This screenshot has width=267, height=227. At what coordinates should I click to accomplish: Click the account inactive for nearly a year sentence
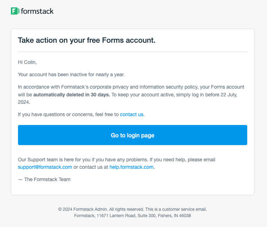pos(71,74)
